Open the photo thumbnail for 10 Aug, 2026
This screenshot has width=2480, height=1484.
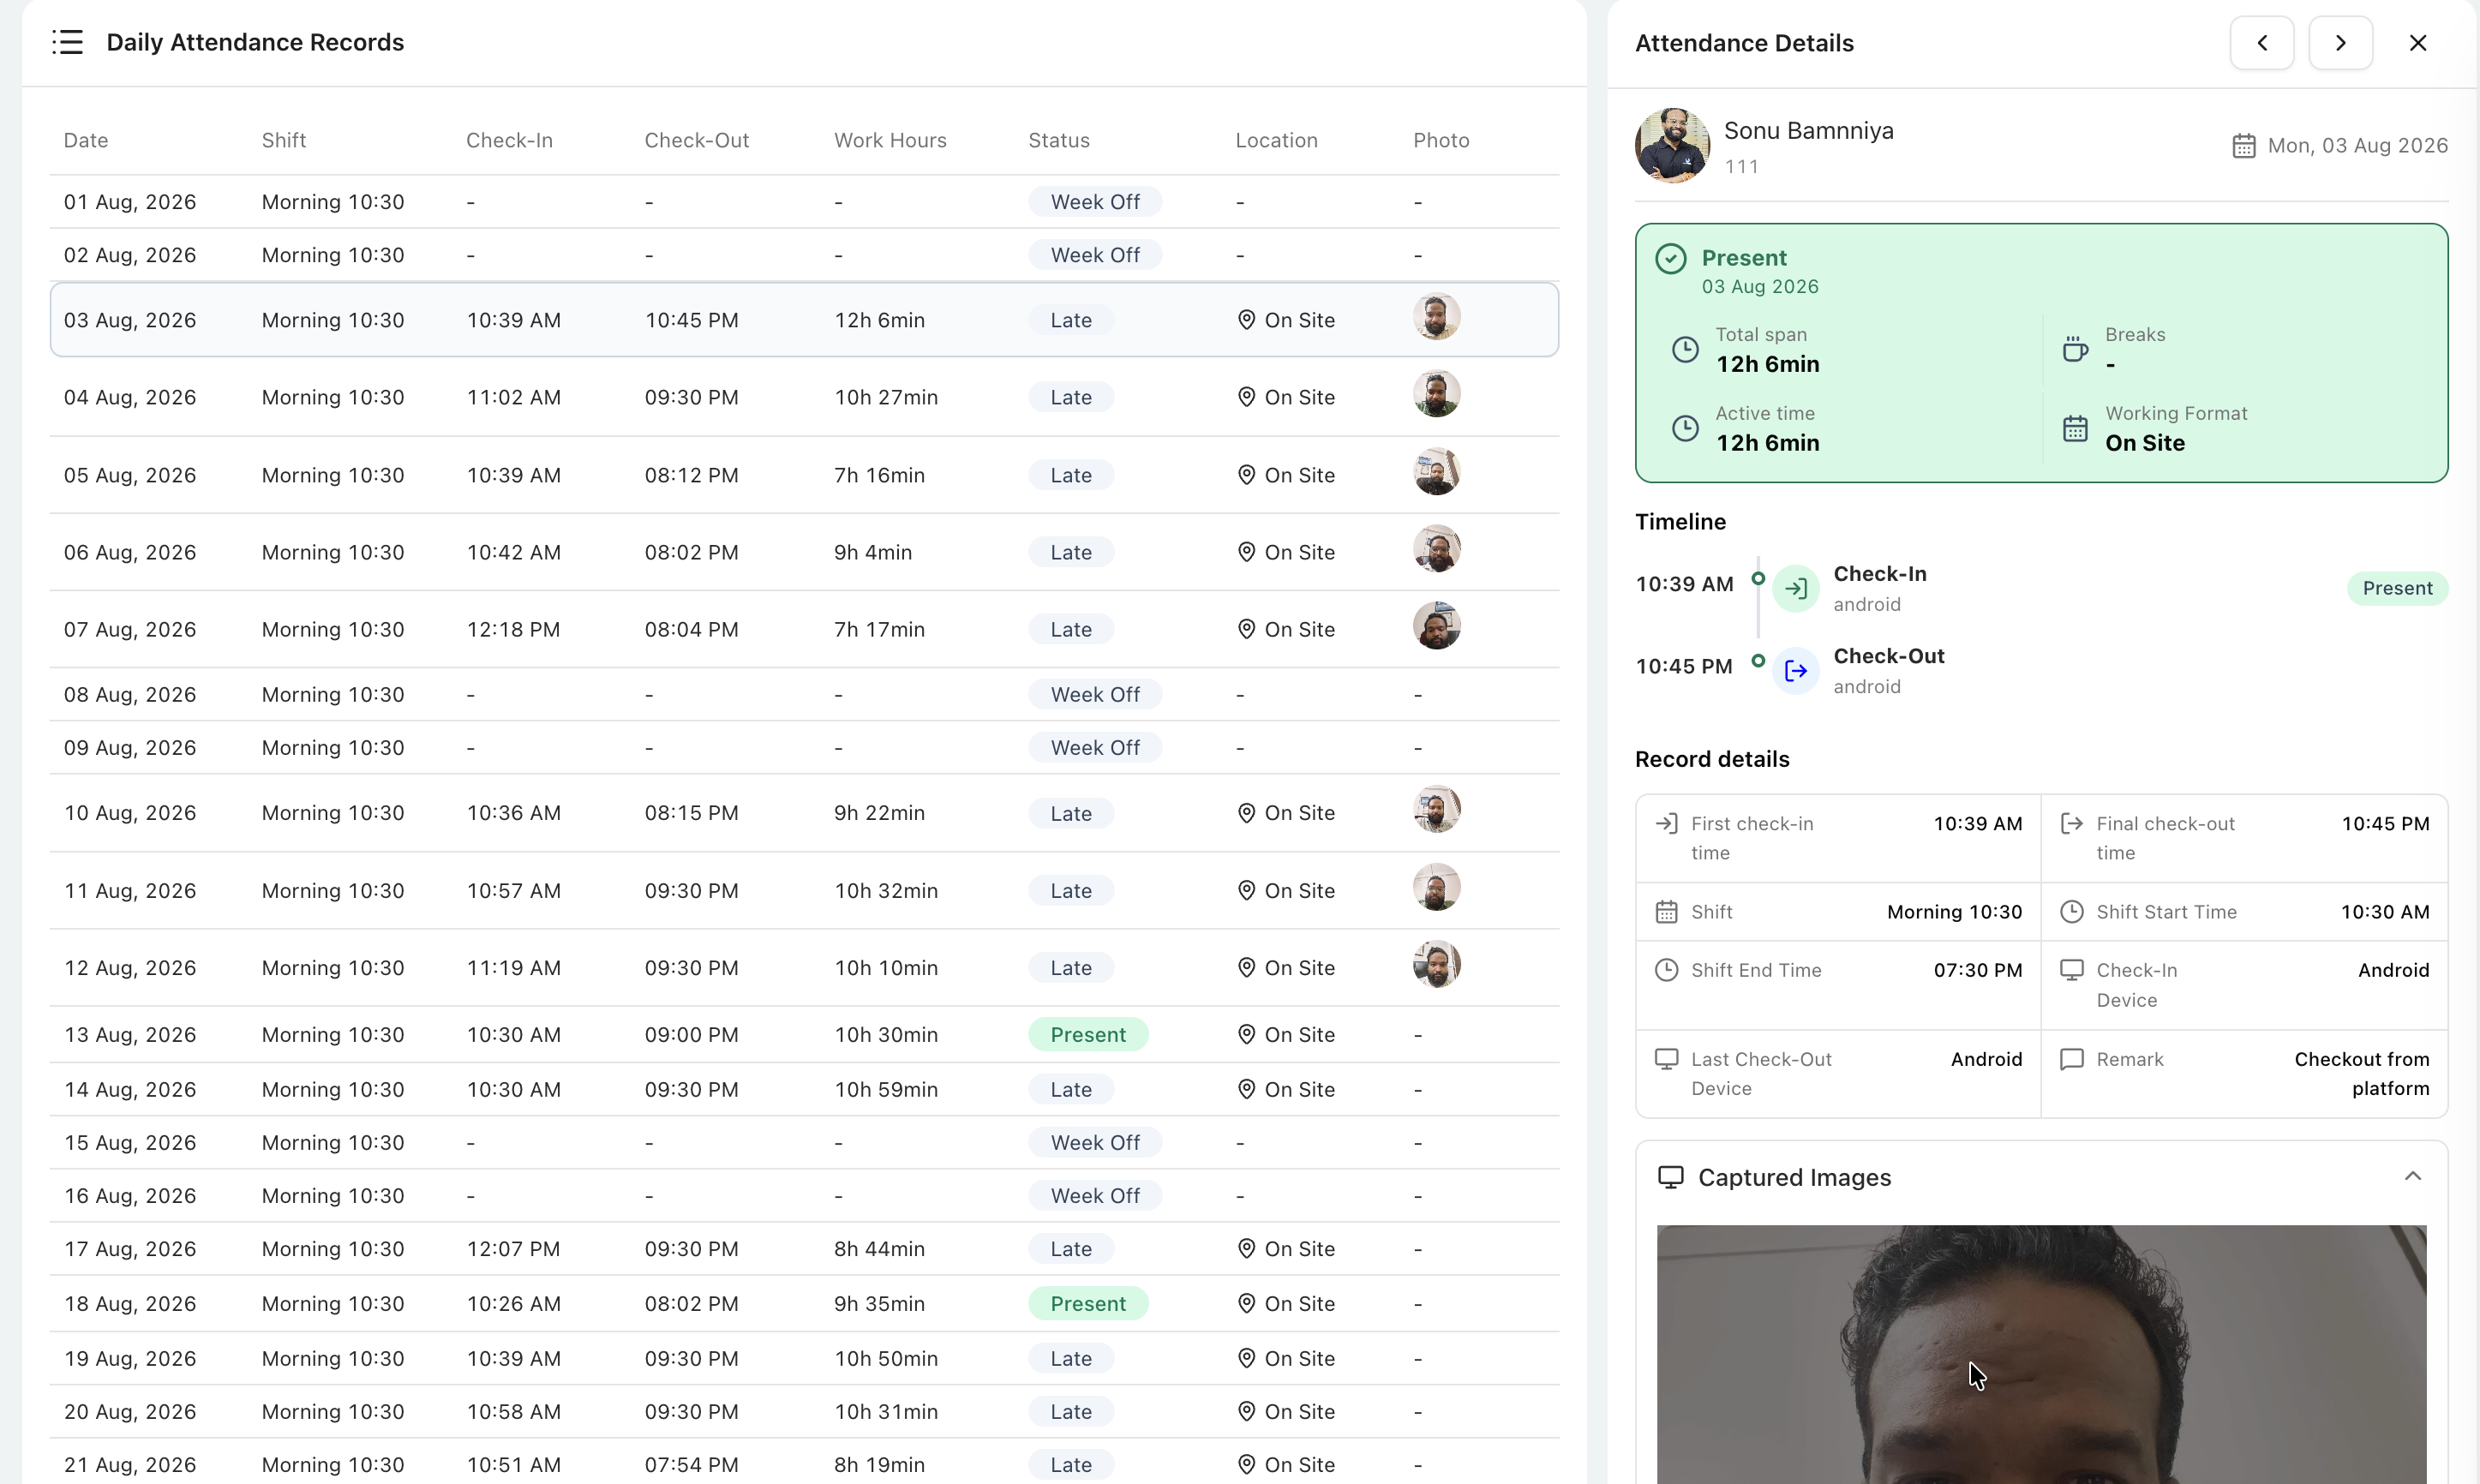coord(1436,810)
